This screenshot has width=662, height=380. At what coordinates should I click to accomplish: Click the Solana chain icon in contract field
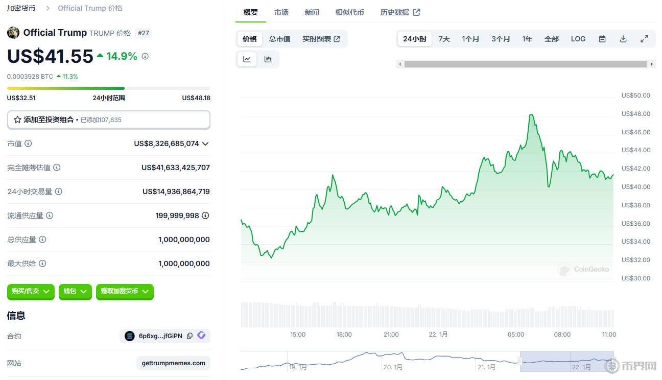coord(129,336)
